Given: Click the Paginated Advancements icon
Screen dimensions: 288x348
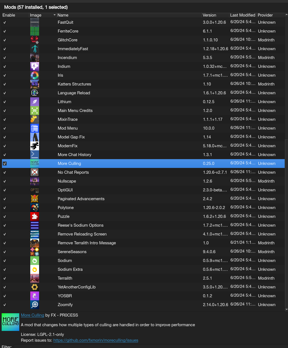Looking at the screenshot, I should click(x=35, y=199).
